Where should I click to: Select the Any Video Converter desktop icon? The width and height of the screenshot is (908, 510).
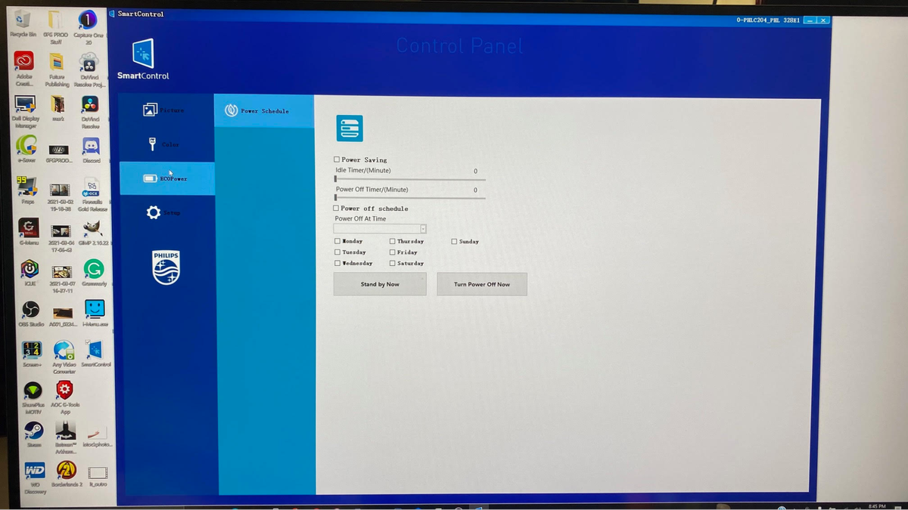(x=64, y=357)
